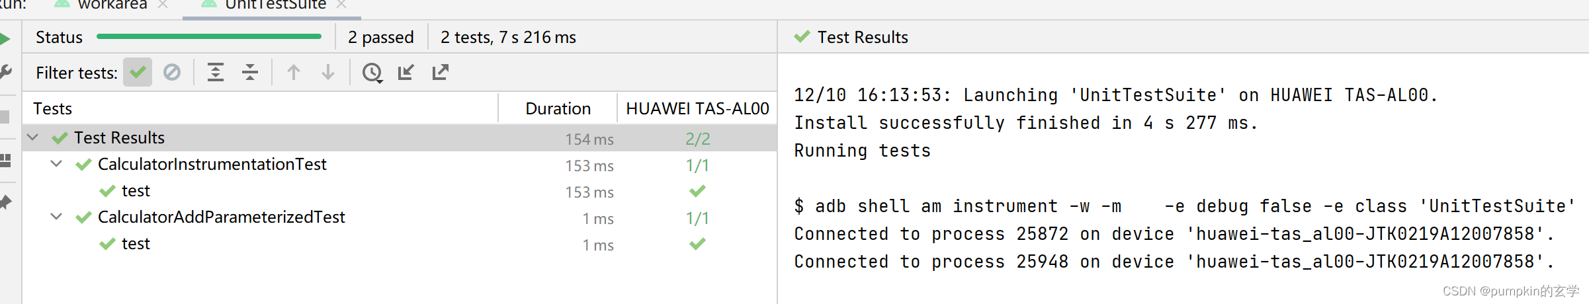Open the test history clock icon
The width and height of the screenshot is (1589, 304).
[372, 73]
